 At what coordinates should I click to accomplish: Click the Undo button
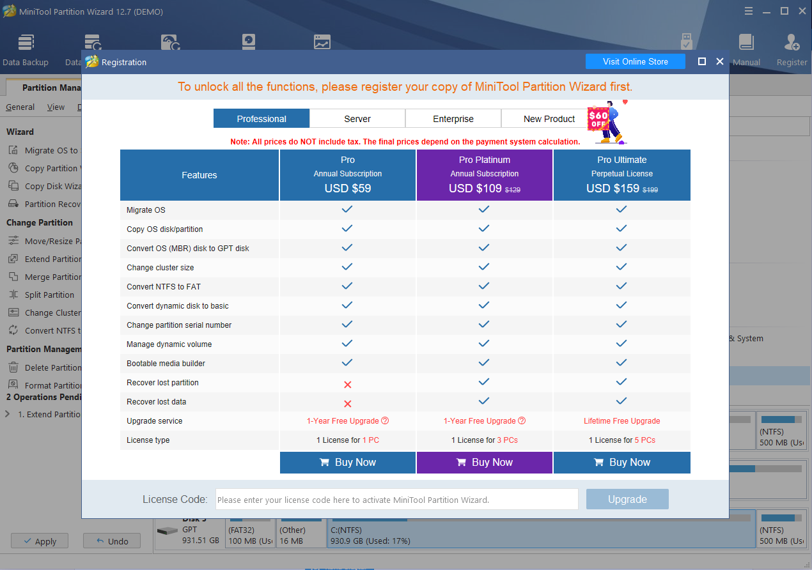(112, 541)
